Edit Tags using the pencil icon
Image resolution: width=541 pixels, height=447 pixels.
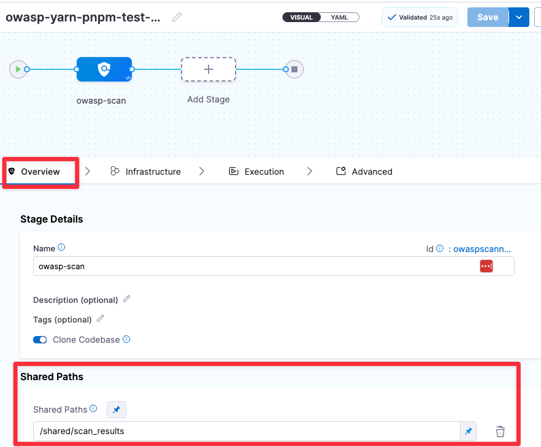click(100, 318)
